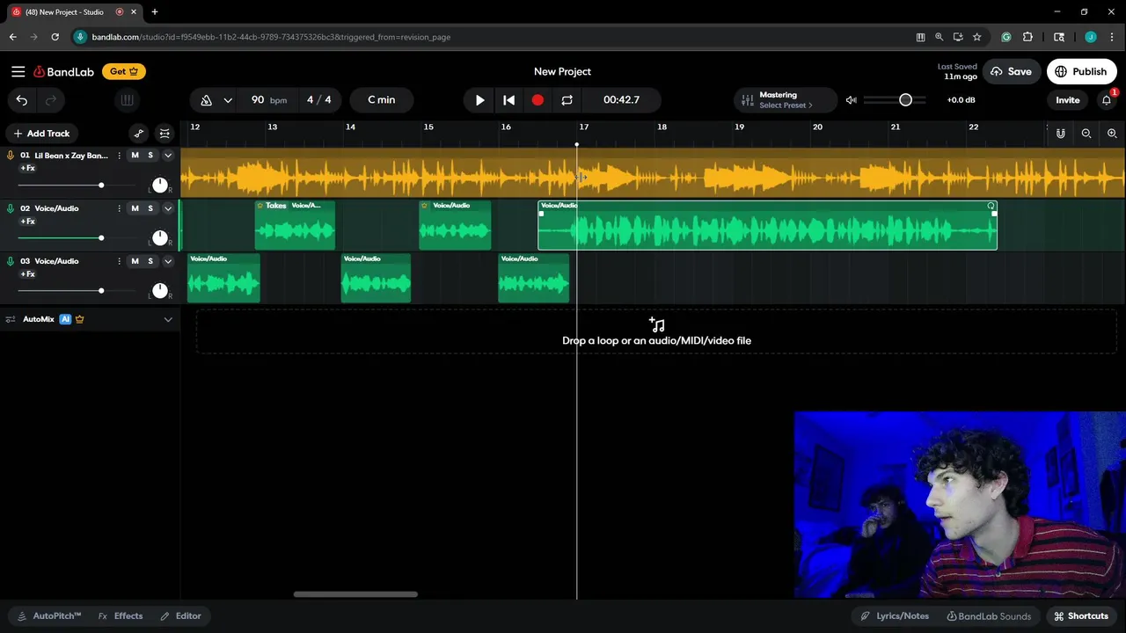Click track 01 microphone icon

coord(11,156)
